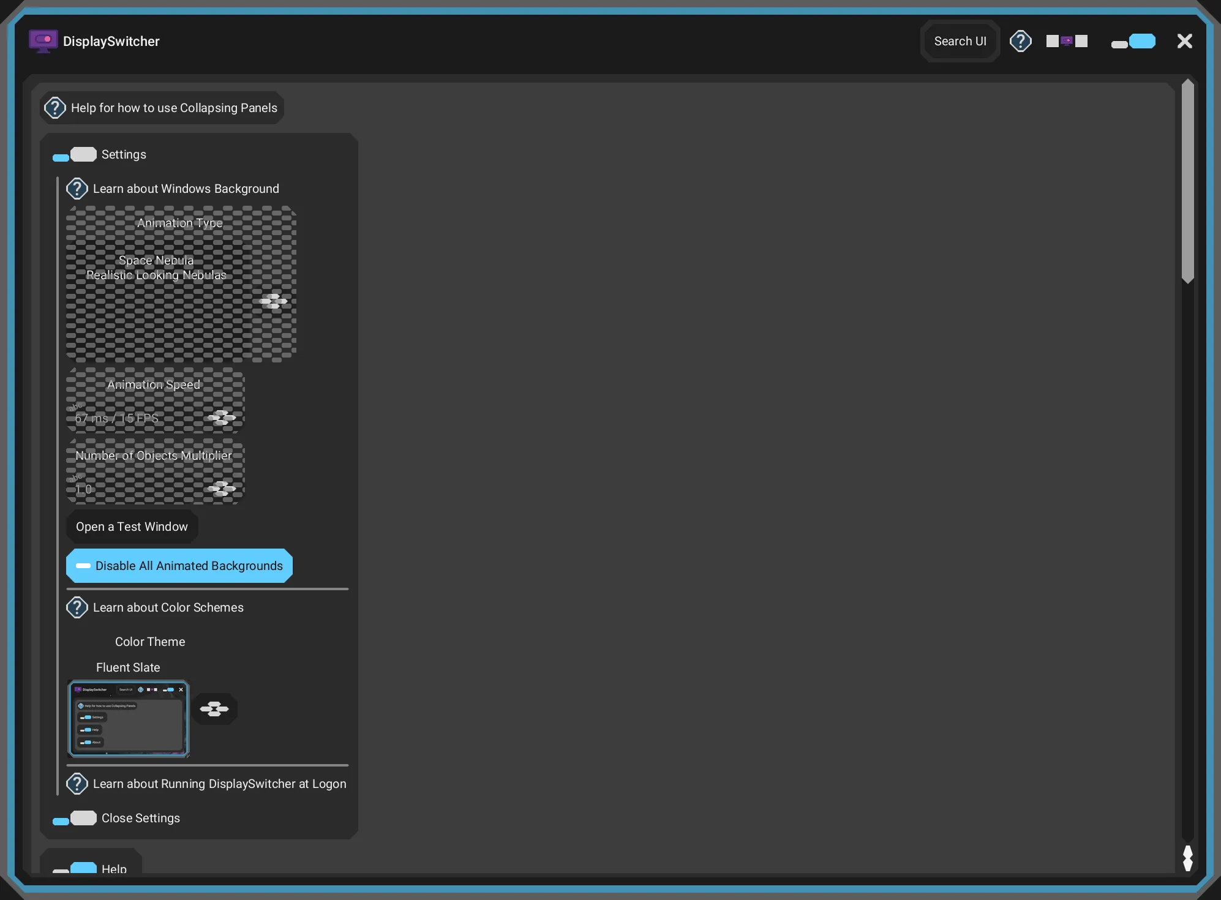Viewport: 1221px width, 900px height.
Task: Toggle Disable All Animated Backgrounds
Action: 179,566
